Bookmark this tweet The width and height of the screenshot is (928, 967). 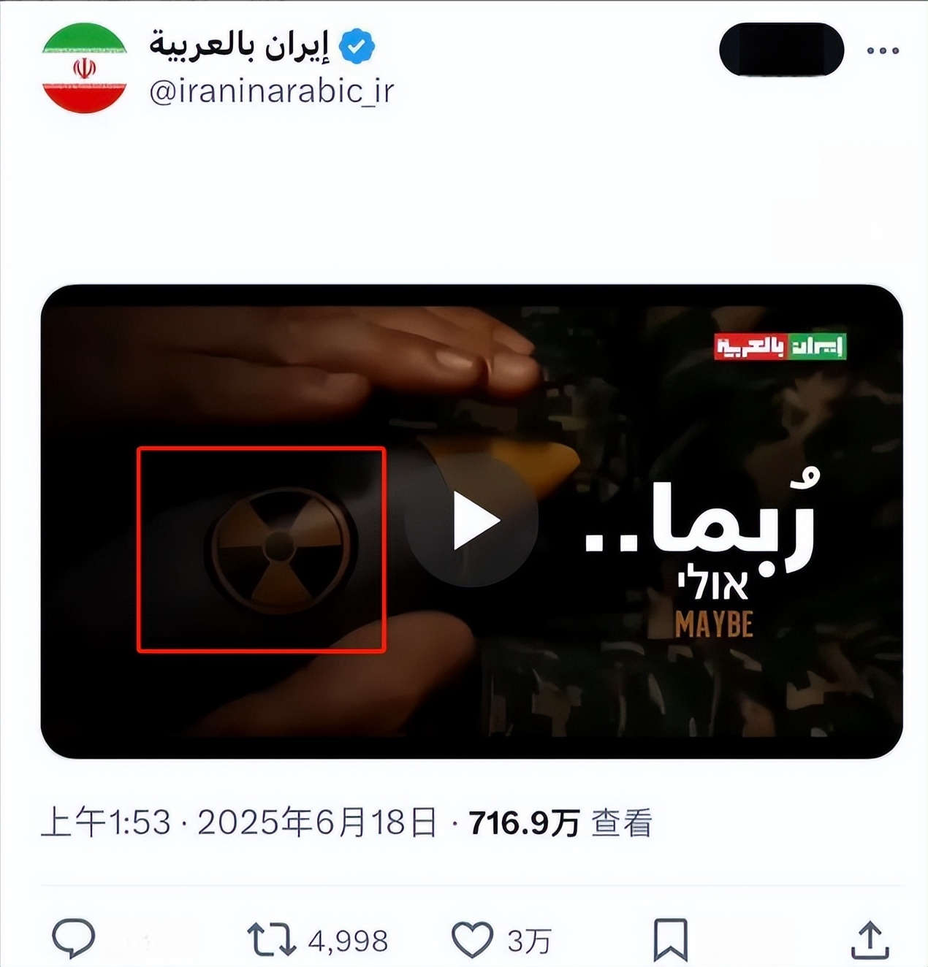[x=670, y=939]
